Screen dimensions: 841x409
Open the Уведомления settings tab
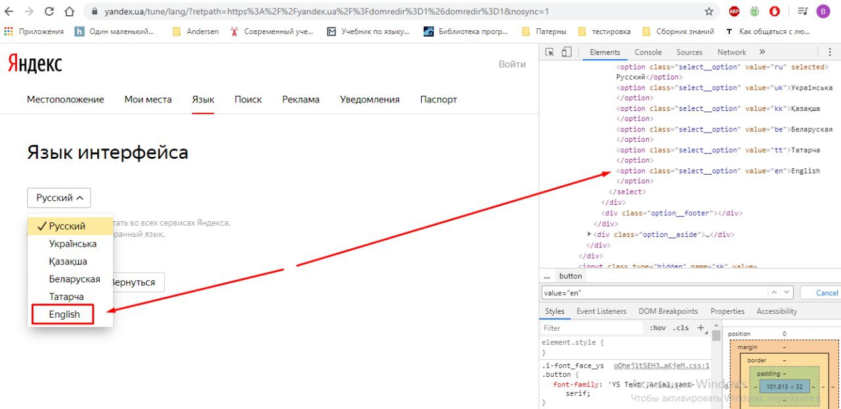point(370,99)
